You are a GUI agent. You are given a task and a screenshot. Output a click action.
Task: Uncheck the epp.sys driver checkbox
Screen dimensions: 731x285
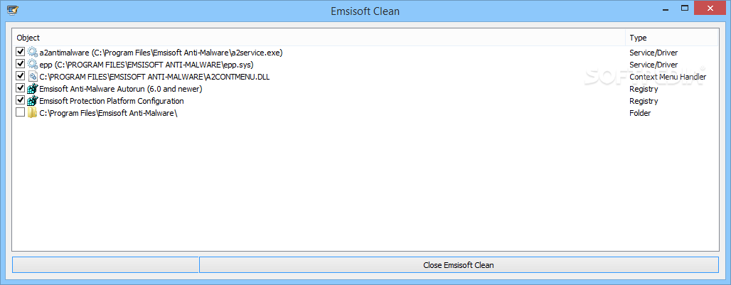20,64
